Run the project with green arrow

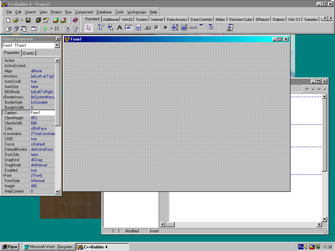(x=45, y=29)
